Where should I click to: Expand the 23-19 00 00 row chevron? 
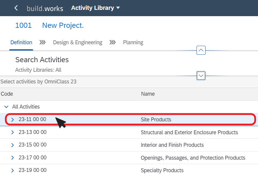(13, 170)
